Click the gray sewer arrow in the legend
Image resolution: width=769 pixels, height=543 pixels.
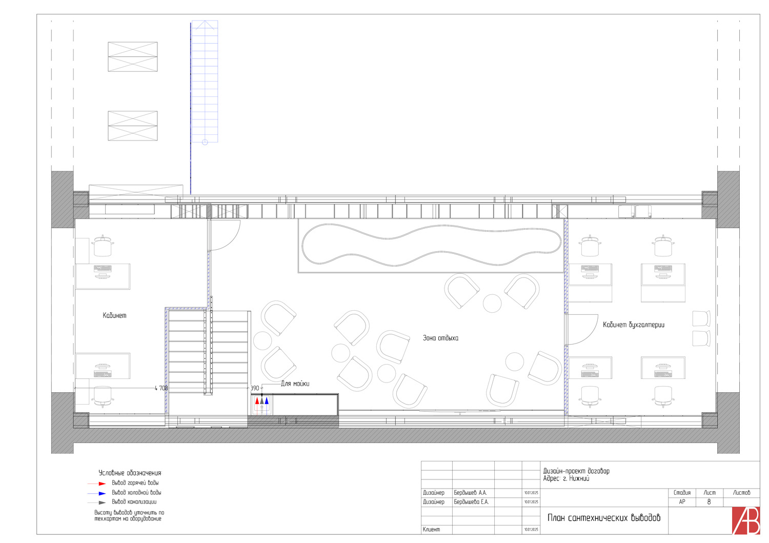[102, 502]
